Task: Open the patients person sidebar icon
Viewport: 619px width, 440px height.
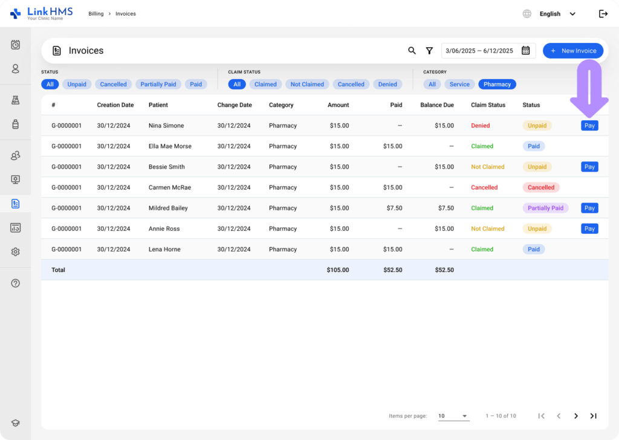Action: 15,69
